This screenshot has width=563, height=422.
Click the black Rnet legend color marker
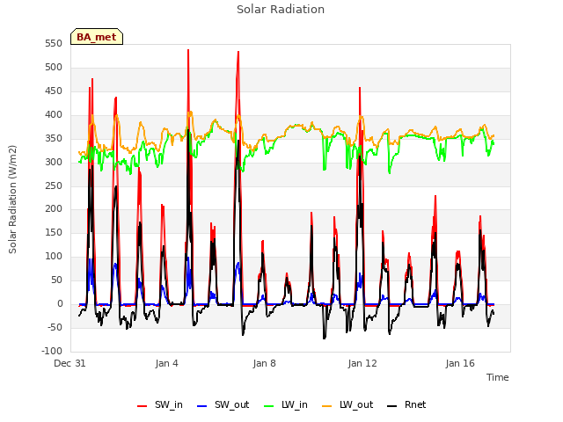pos(392,406)
